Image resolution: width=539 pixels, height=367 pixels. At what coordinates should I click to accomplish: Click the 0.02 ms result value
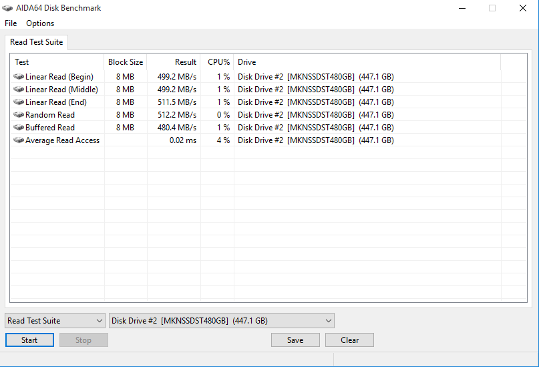[183, 140]
